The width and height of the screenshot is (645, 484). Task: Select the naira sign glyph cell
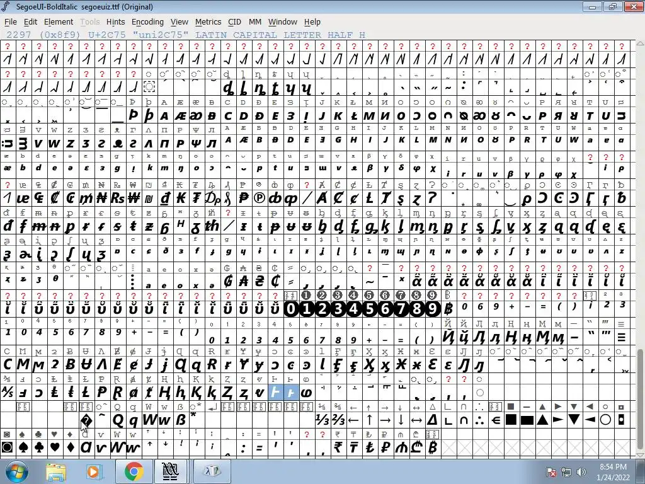click(102, 199)
